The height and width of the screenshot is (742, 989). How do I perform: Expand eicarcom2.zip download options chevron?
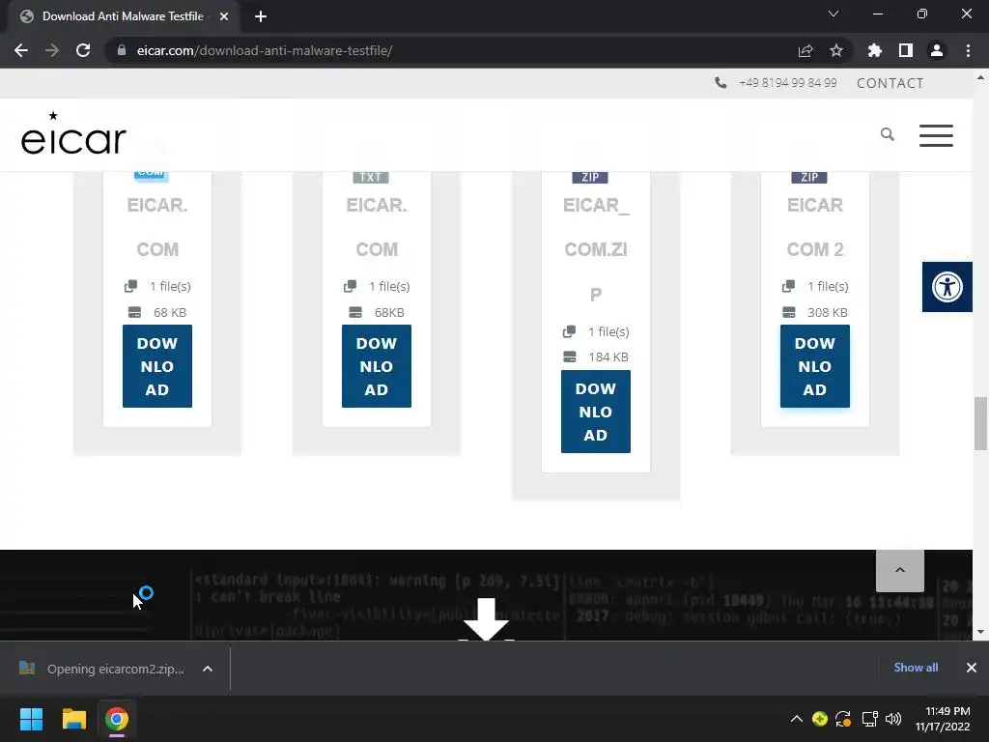[208, 669]
